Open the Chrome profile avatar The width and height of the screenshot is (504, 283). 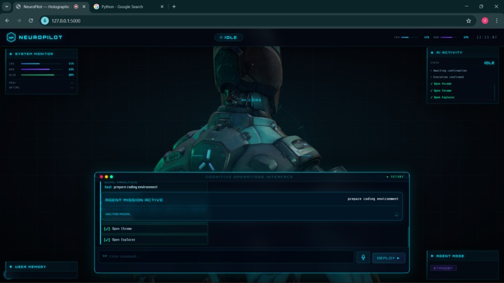click(485, 21)
